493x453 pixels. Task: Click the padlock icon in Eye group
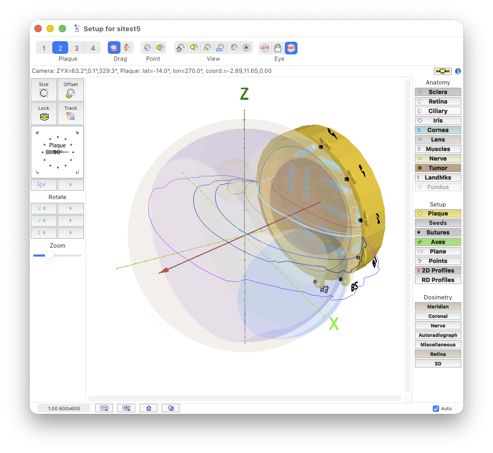278,48
